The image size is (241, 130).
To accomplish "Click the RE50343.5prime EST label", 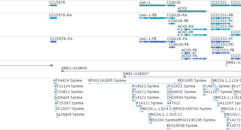I will tap(163, 120).
